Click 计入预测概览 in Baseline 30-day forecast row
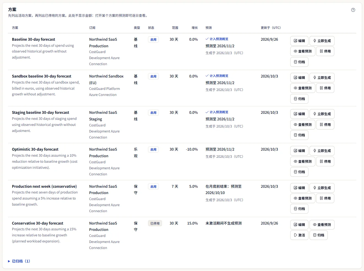The width and height of the screenshot is (364, 271). click(x=217, y=39)
